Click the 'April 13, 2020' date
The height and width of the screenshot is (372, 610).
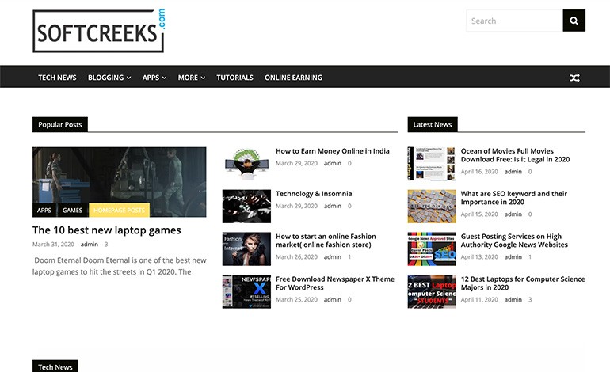click(479, 257)
